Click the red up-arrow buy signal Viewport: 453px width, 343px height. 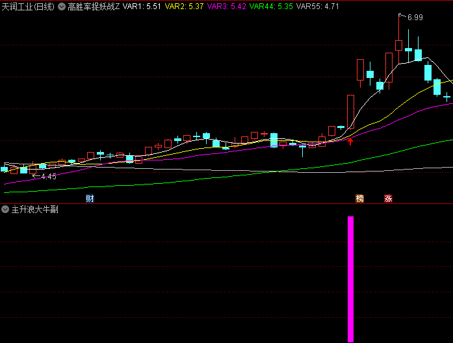point(350,142)
